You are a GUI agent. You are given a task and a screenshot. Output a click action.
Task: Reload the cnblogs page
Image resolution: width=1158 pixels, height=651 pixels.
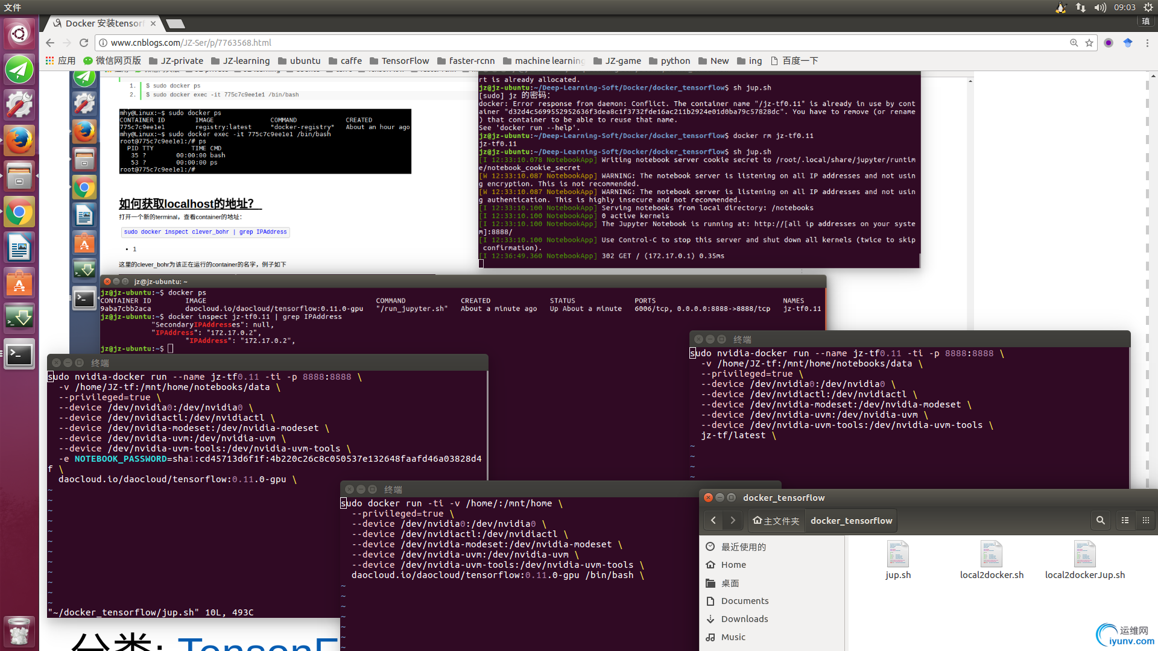coord(84,43)
